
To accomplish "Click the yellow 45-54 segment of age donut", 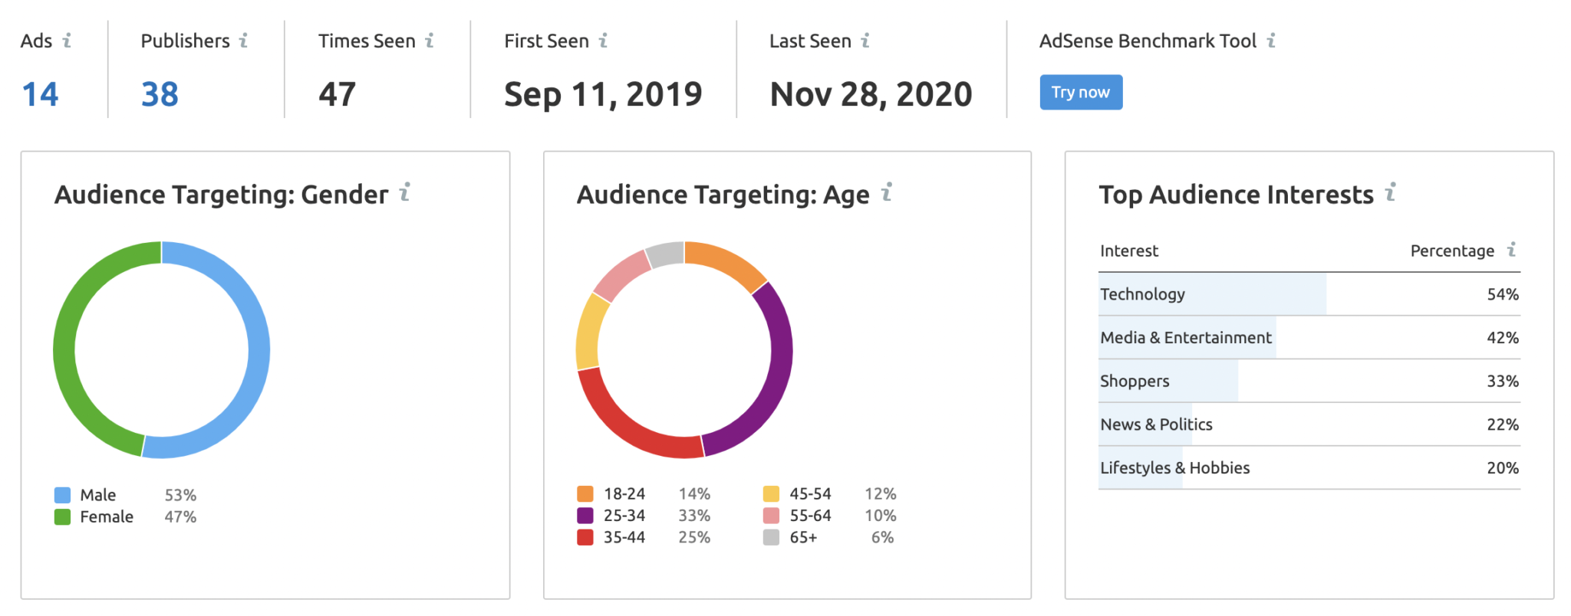I will point(588,332).
